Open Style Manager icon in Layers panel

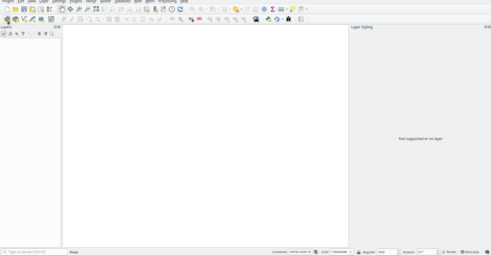(4, 34)
